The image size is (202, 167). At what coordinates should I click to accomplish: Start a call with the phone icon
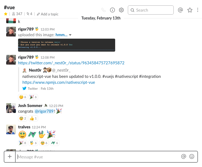point(104,10)
